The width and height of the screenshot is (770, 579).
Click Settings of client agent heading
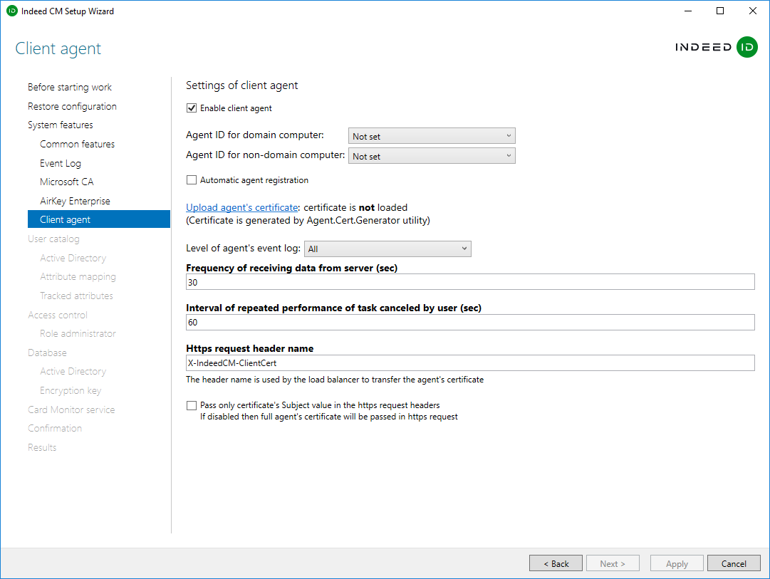tap(241, 85)
